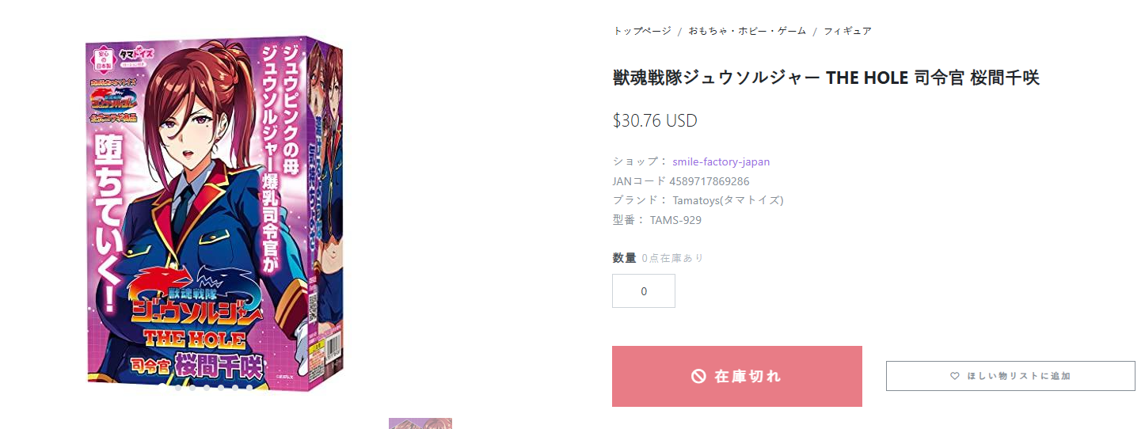Select the fourth image carousel dot
The image size is (1145, 429).
[x=207, y=388]
